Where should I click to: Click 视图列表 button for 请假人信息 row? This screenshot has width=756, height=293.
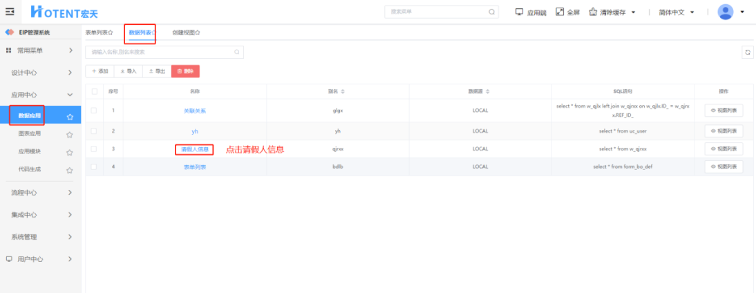coord(724,149)
